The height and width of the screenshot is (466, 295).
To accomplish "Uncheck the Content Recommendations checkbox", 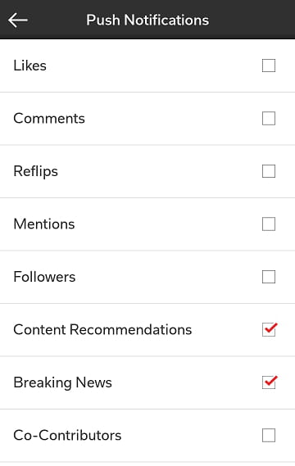I will click(269, 329).
